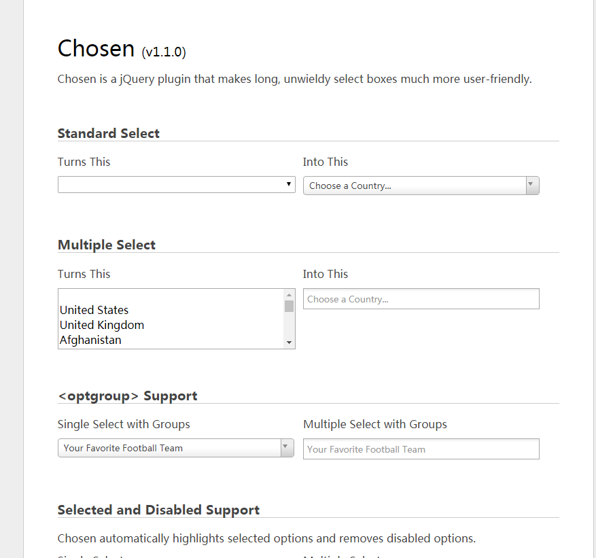The height and width of the screenshot is (558, 596).
Task: Click the Football Team single select arrow
Action: coord(287,448)
